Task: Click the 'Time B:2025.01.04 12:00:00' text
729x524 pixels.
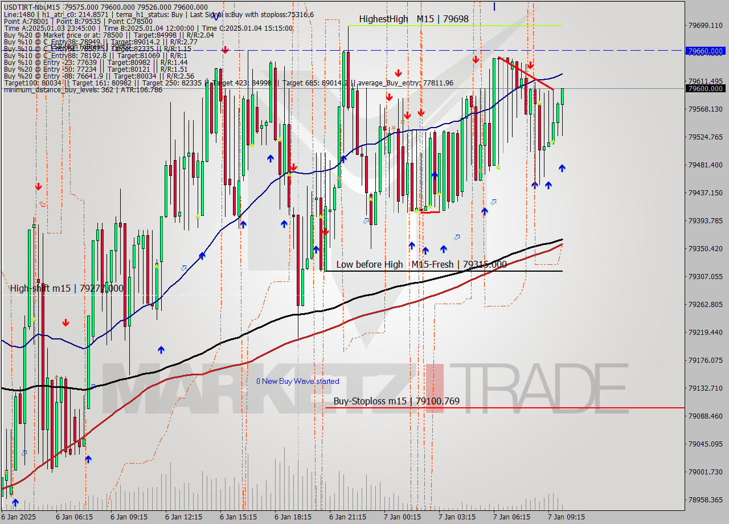Action: point(152,28)
